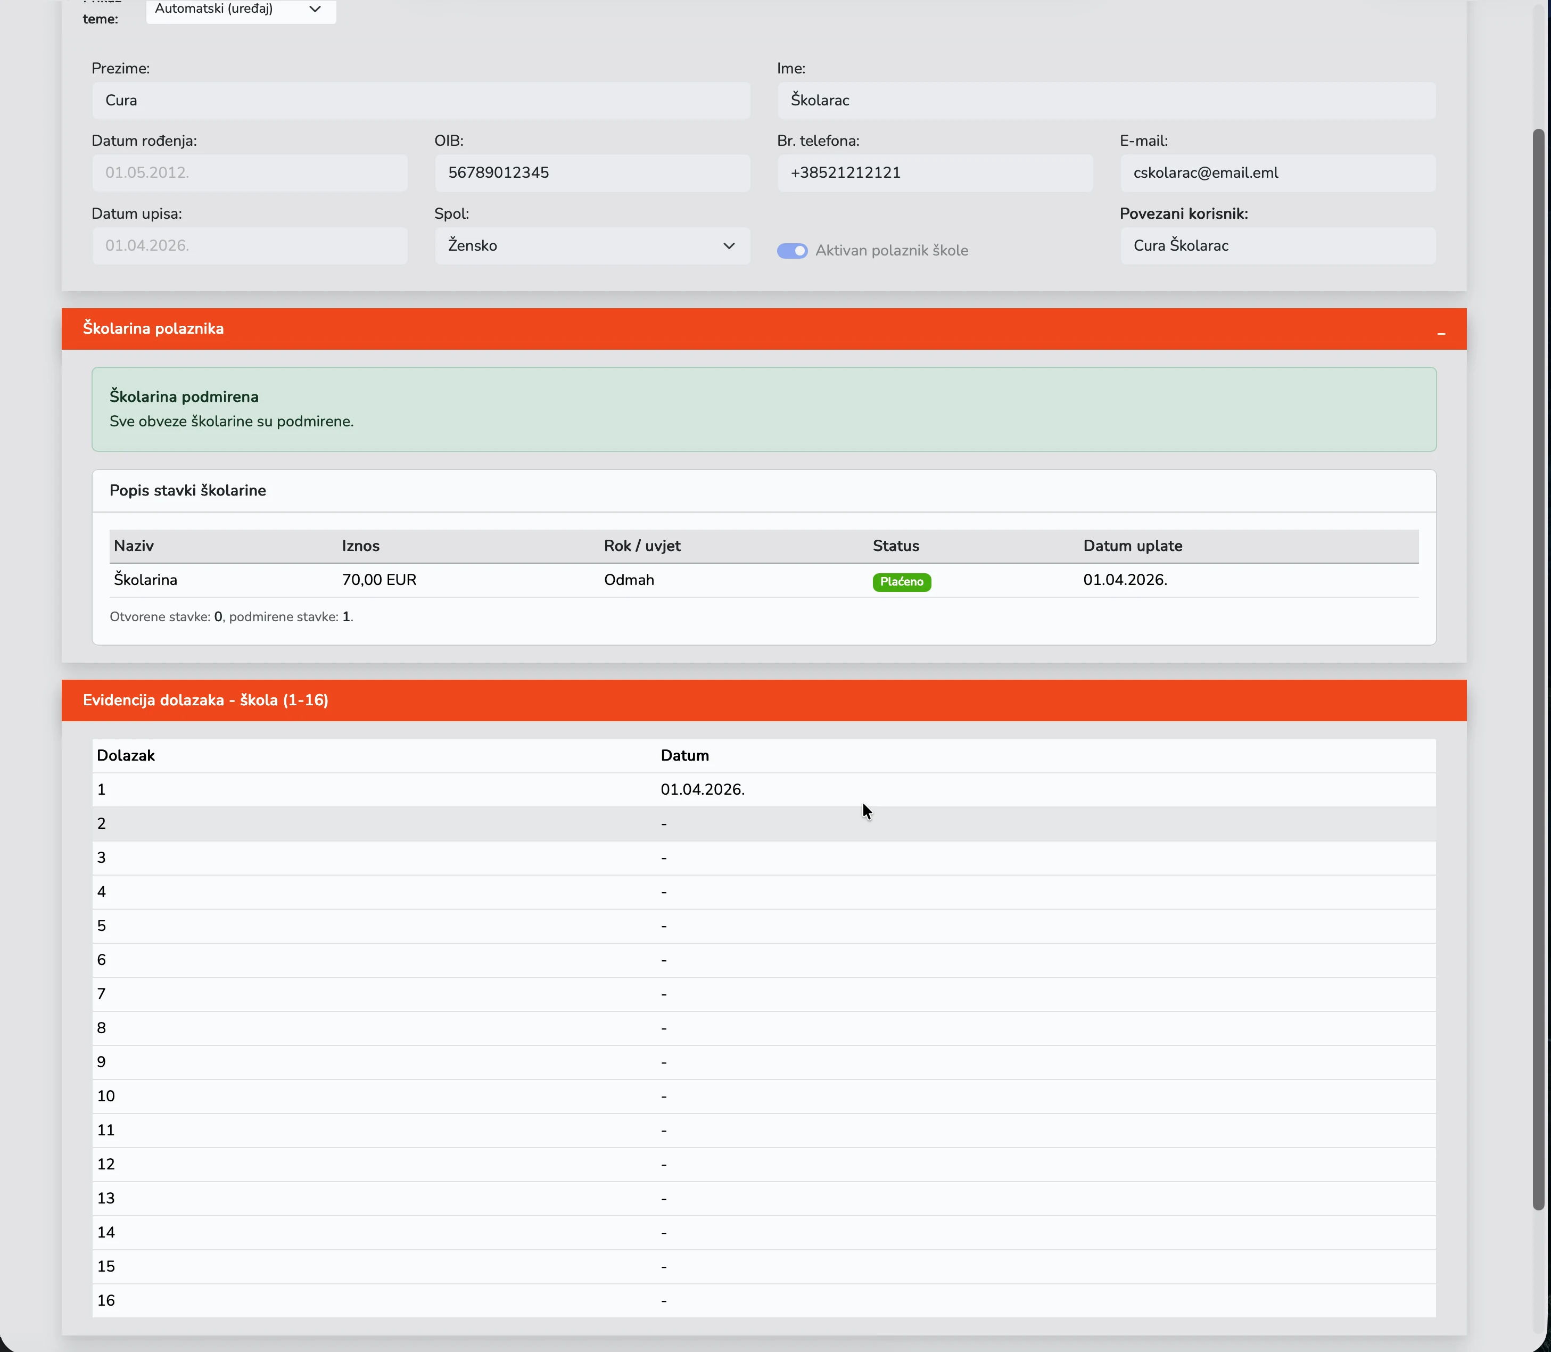Click the Spol dropdown chevron arrow
The height and width of the screenshot is (1352, 1551).
tap(729, 246)
